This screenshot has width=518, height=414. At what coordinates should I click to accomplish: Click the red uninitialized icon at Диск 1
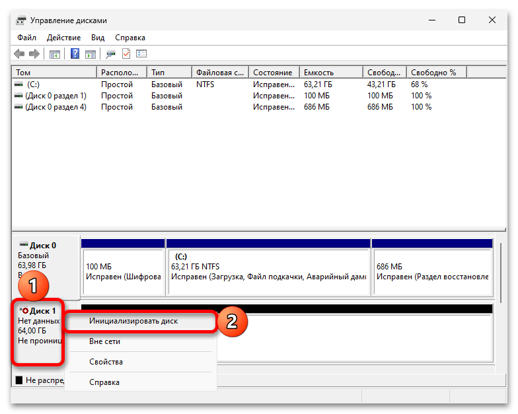tap(24, 310)
